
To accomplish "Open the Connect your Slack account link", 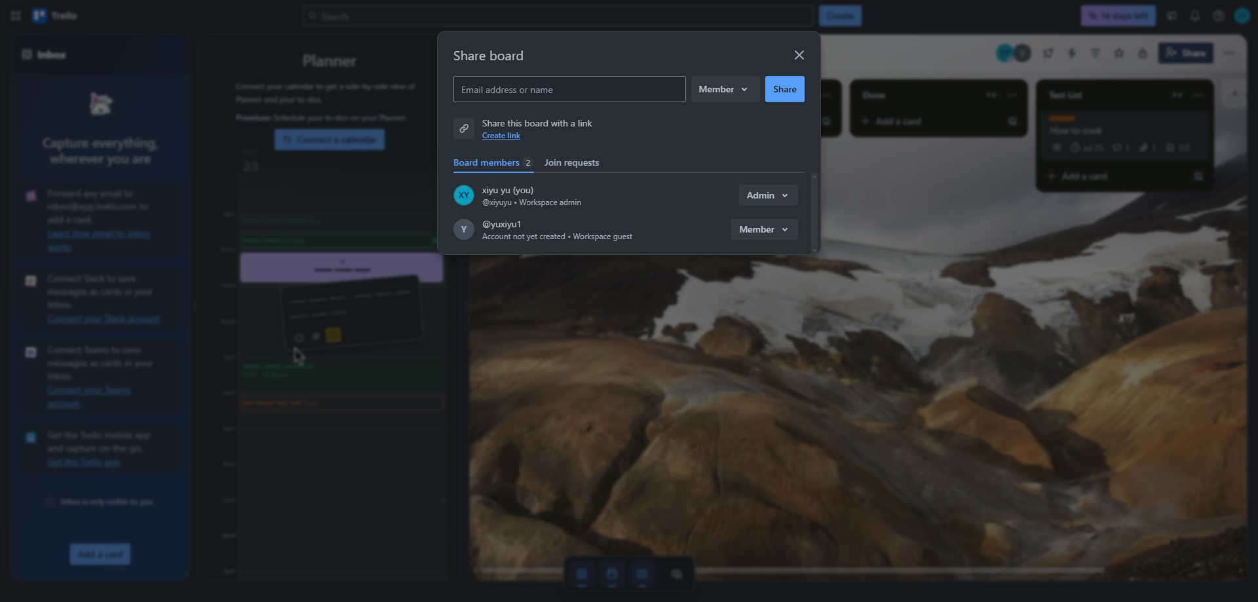I will (104, 318).
